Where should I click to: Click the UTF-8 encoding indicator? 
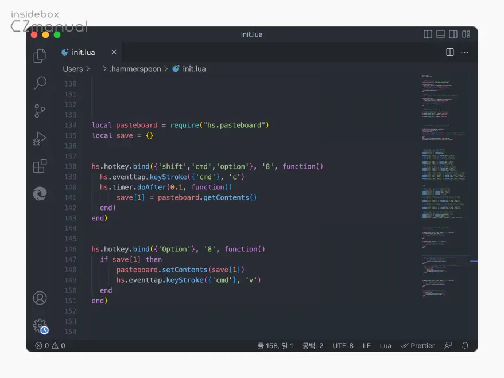[343, 346]
